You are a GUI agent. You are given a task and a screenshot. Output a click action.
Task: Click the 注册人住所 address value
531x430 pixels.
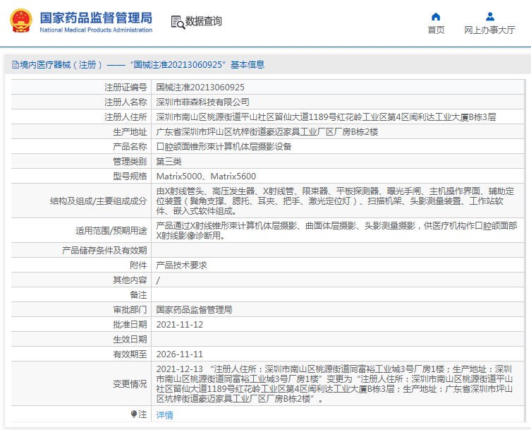click(x=326, y=117)
